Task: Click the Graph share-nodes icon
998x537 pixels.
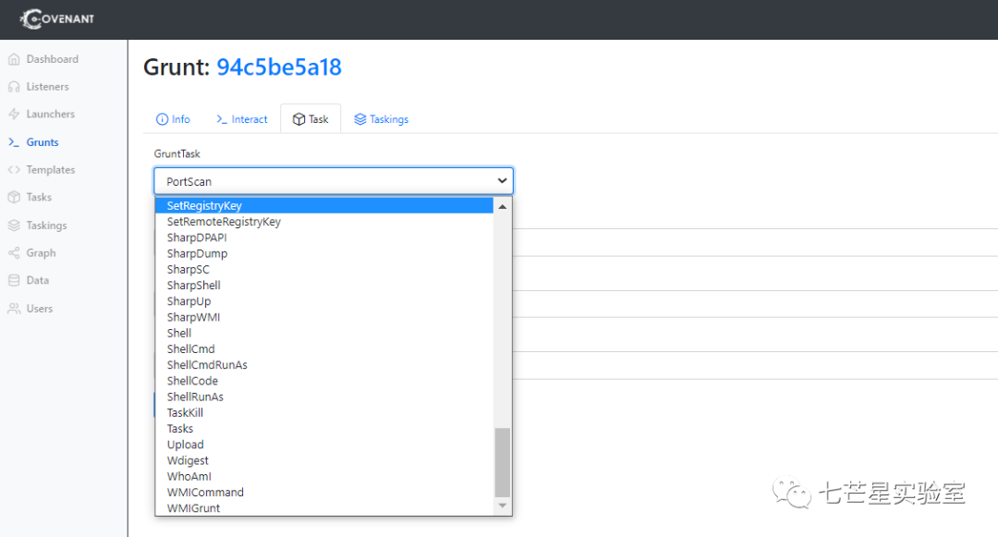Action: tap(14, 252)
